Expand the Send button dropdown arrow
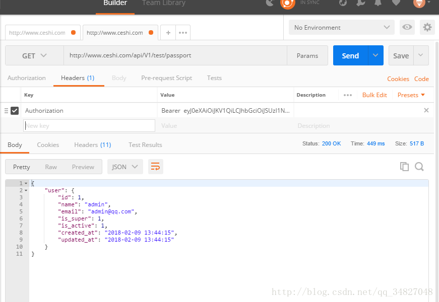The image size is (439, 302). 375,55
